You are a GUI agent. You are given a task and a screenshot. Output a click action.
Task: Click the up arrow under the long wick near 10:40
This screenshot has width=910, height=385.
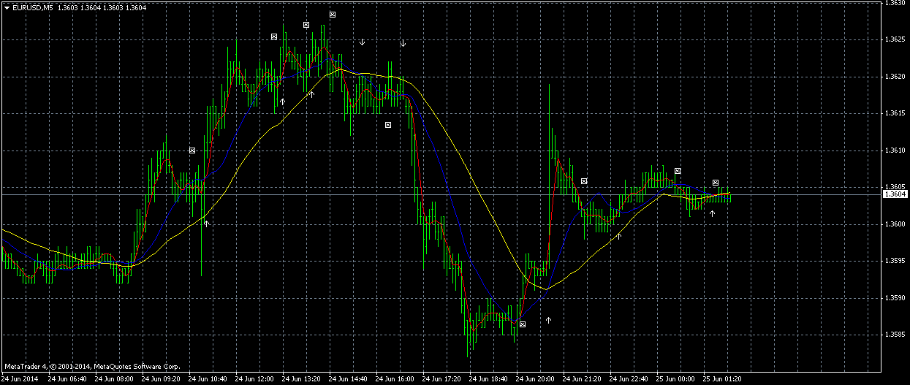click(x=207, y=223)
